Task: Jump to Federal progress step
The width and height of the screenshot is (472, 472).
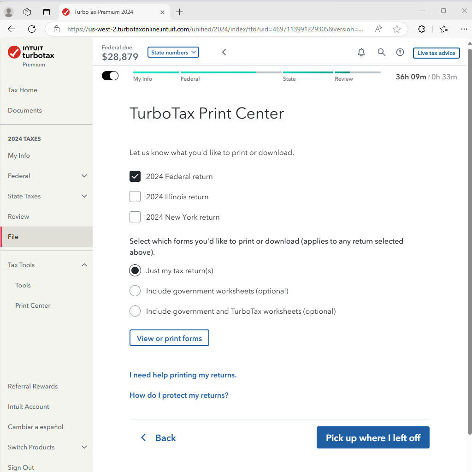Action: (x=190, y=78)
